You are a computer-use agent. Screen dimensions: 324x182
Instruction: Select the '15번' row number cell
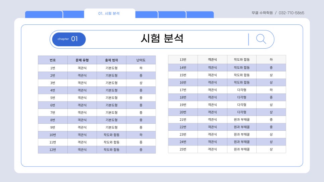point(183,75)
